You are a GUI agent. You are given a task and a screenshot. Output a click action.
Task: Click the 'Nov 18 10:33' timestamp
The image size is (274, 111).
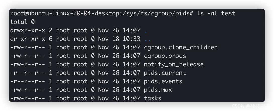click(119, 39)
